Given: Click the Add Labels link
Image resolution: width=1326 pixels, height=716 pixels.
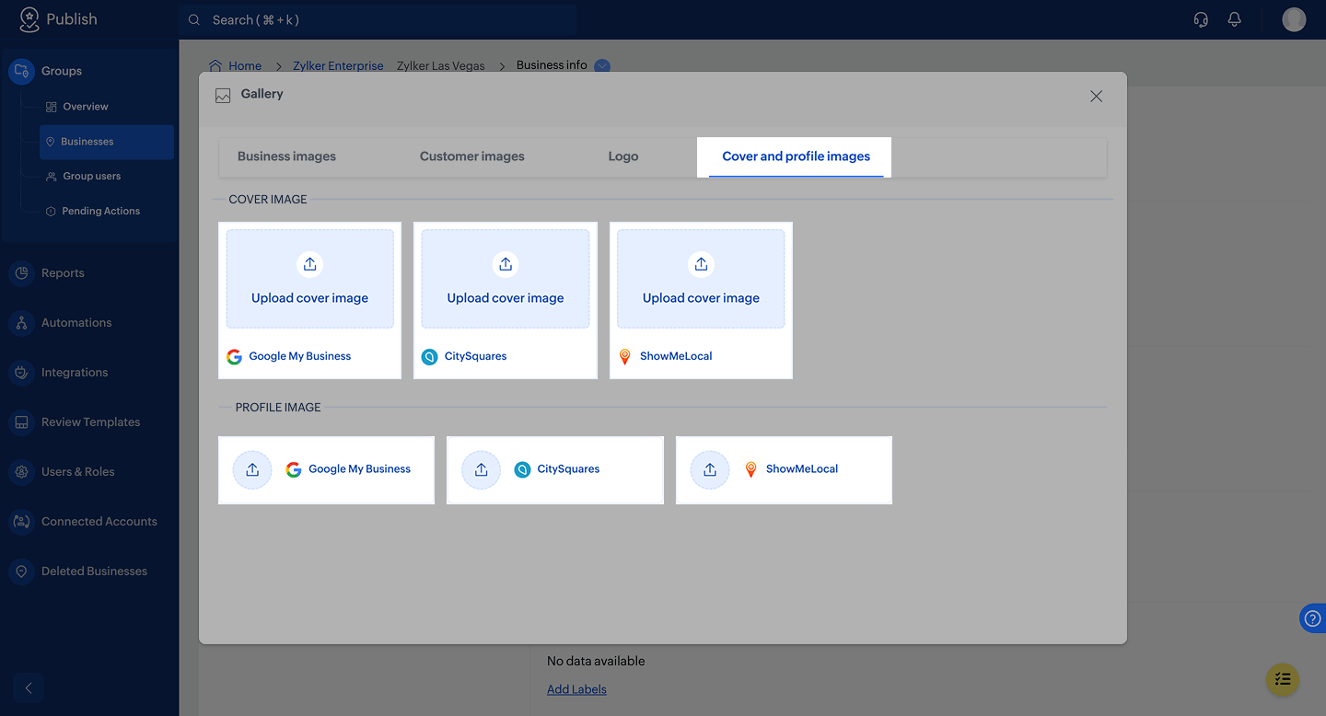Looking at the screenshot, I should (x=576, y=689).
